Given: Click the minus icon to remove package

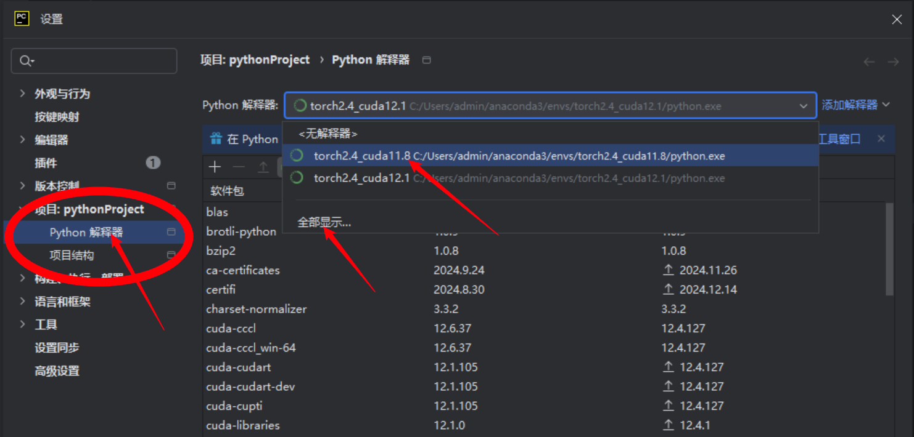Looking at the screenshot, I should [x=239, y=167].
